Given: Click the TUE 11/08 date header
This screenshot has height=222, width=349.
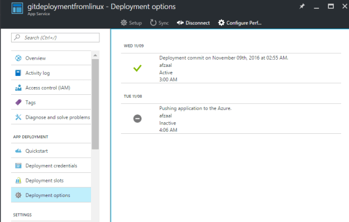Looking at the screenshot, I should click(133, 96).
